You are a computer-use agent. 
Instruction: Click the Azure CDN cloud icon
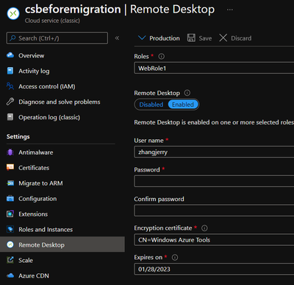(10, 275)
